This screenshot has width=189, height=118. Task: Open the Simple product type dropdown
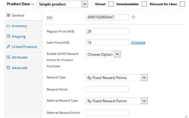click(x=63, y=4)
